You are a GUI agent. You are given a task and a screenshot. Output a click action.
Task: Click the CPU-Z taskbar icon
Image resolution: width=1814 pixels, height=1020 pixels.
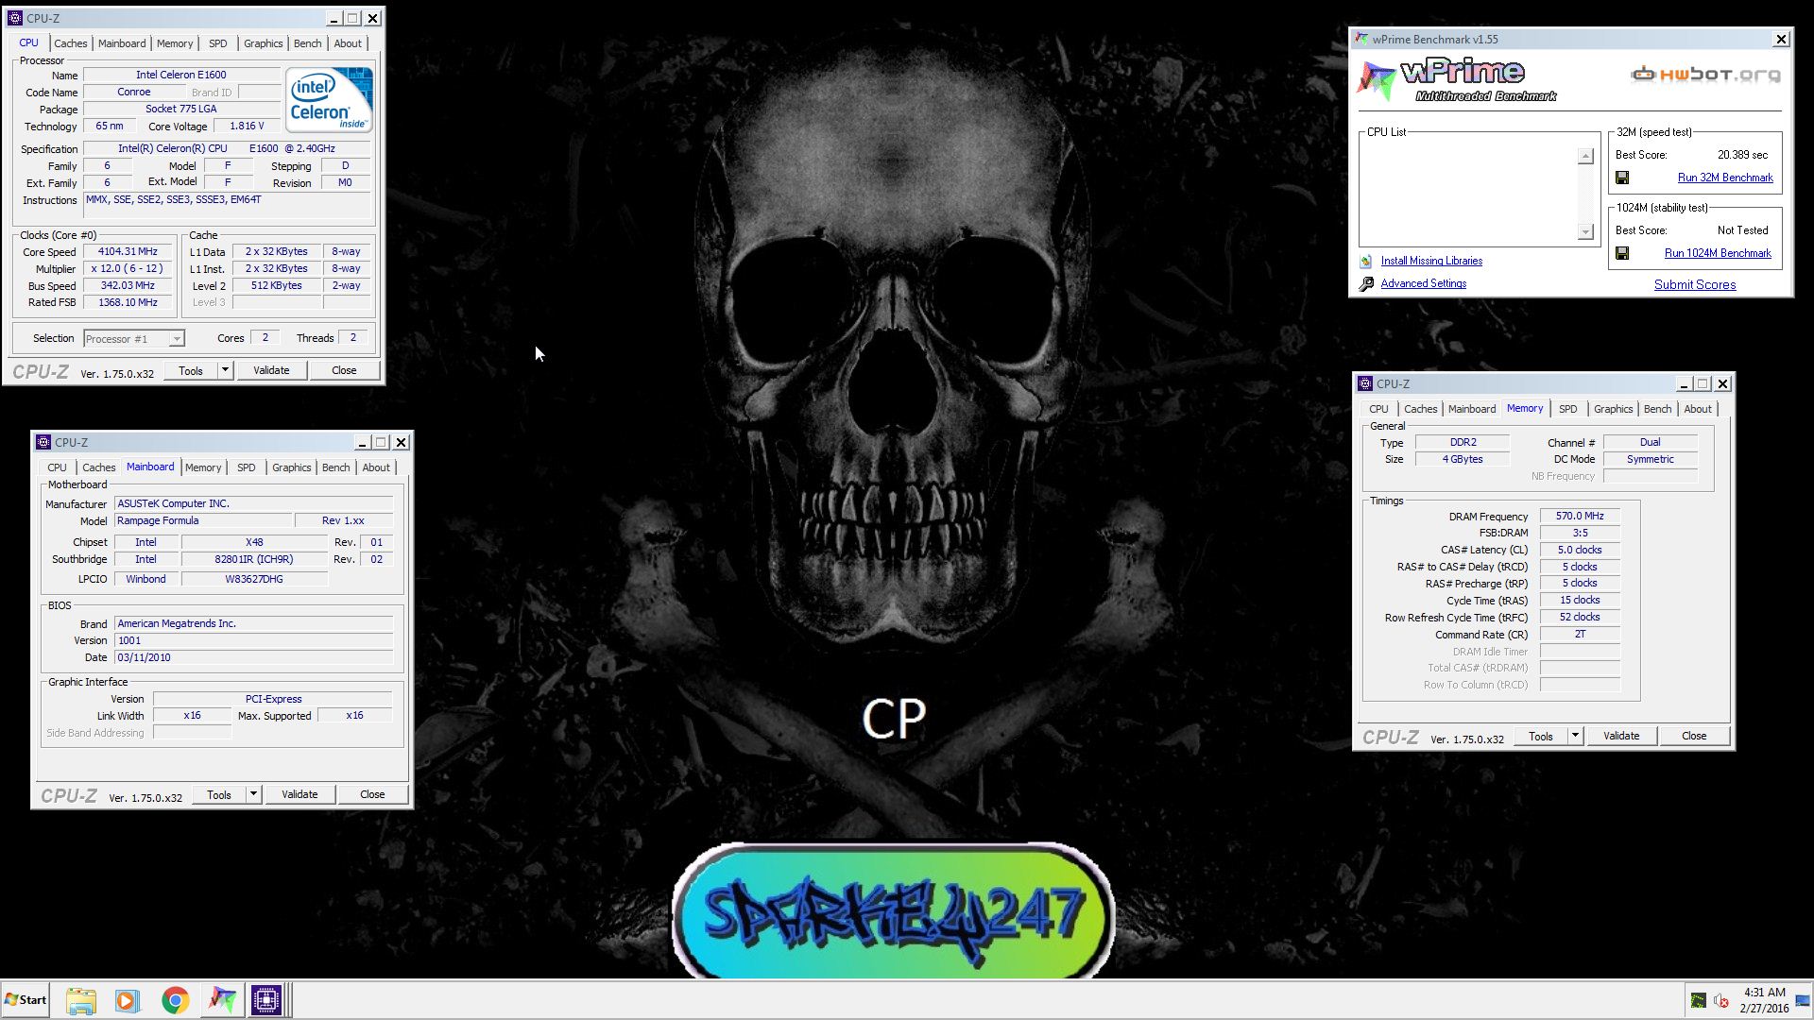266,1000
